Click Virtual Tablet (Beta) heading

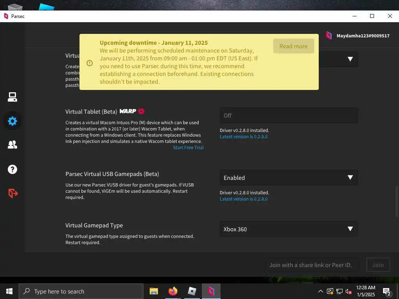(x=91, y=112)
